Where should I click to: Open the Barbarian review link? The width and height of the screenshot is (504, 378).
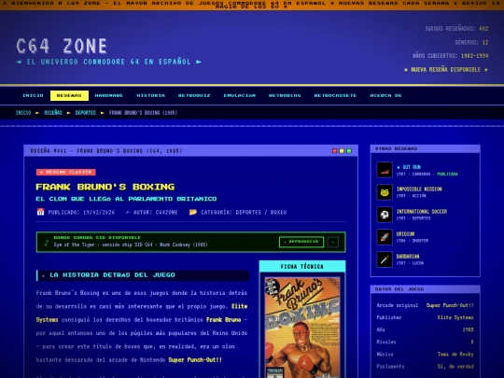pos(408,256)
